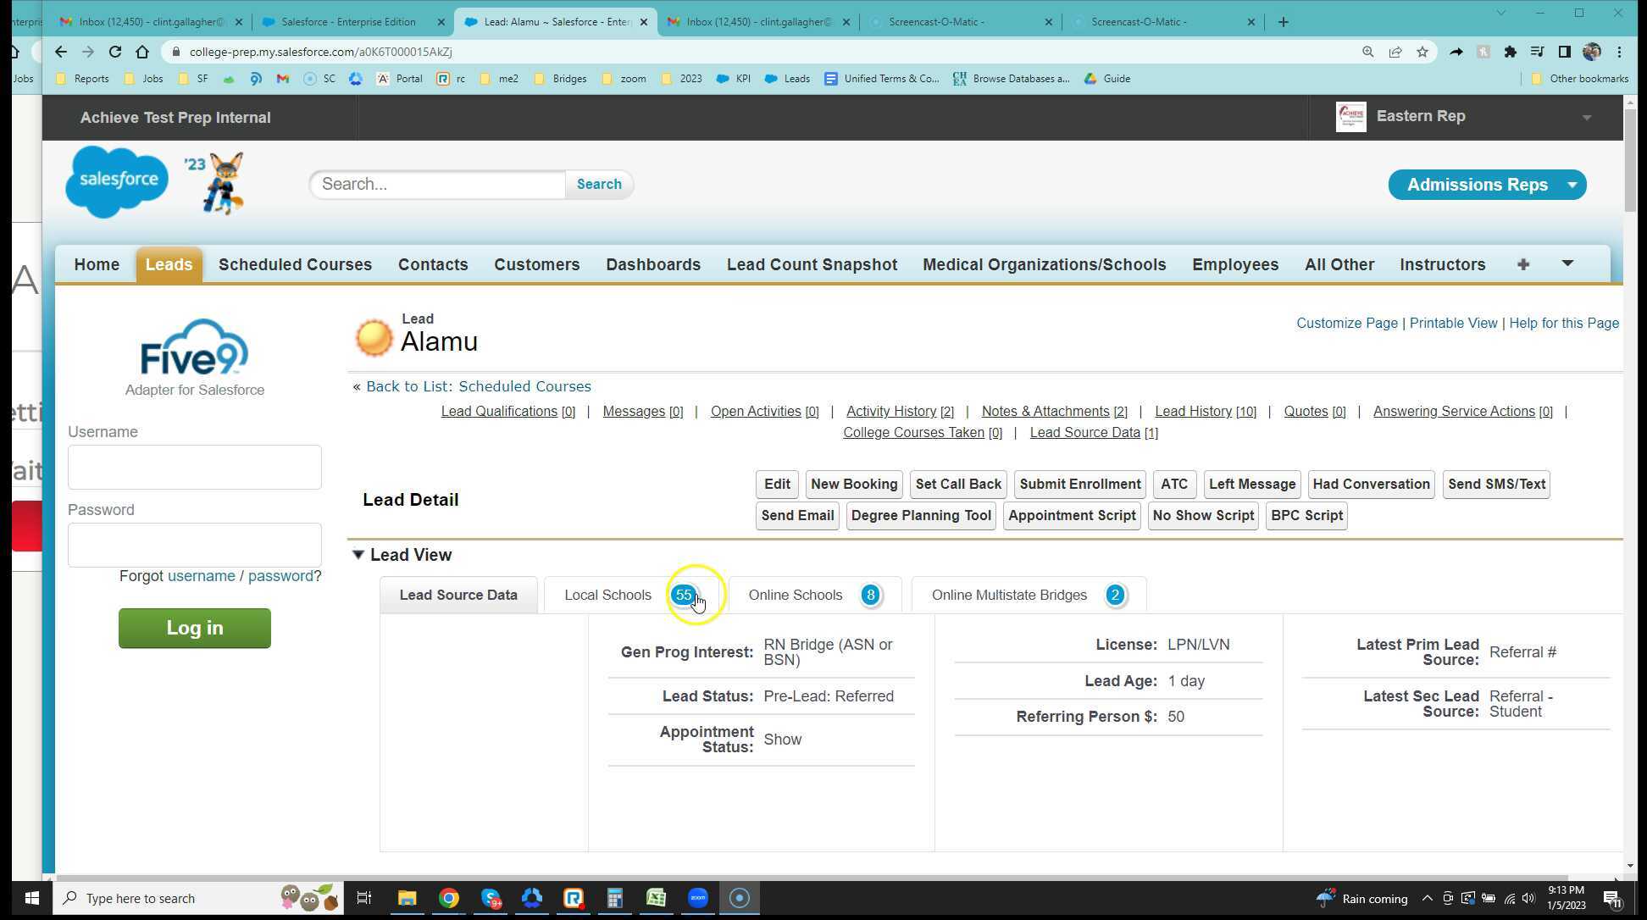Switch to the Online Schools tab

795,595
